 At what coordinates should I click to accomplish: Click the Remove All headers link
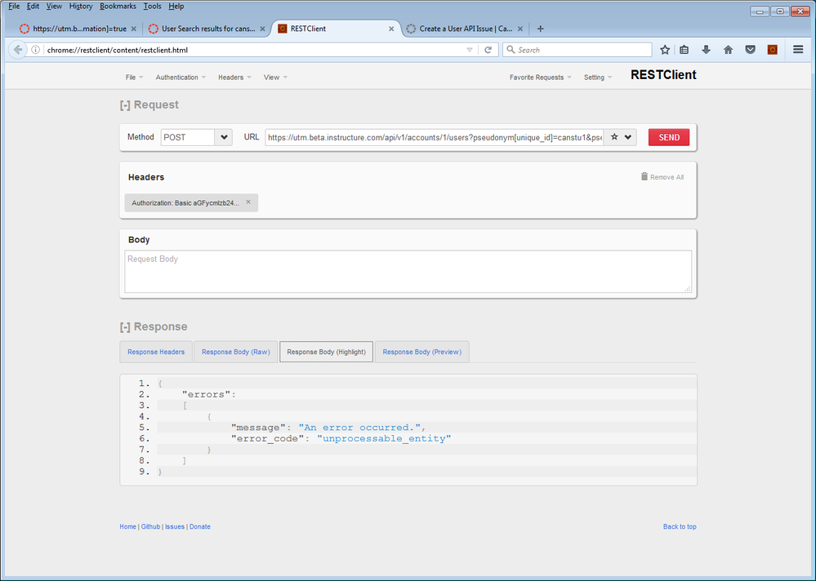pos(667,177)
